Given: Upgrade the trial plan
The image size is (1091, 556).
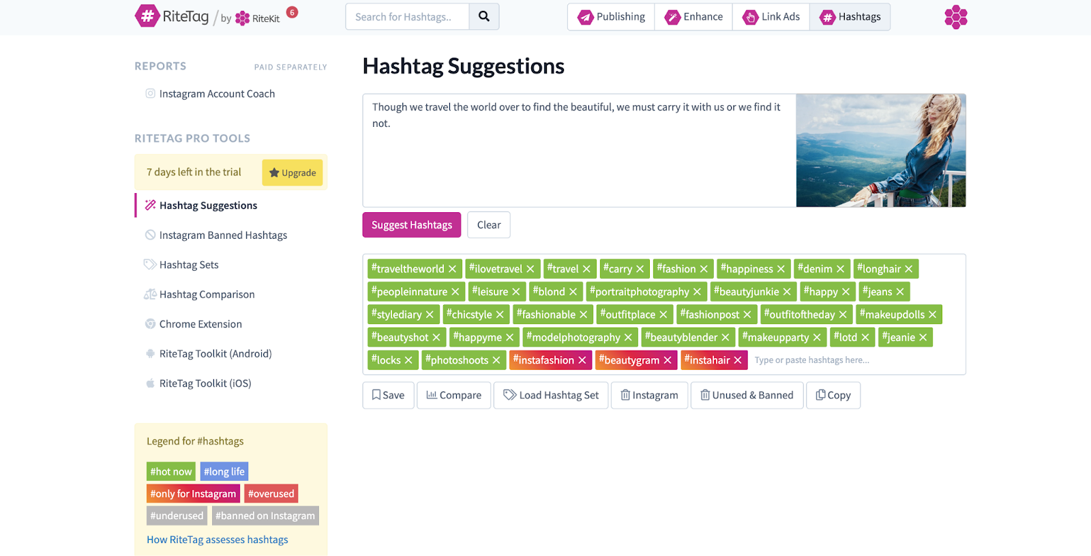Looking at the screenshot, I should point(293,173).
